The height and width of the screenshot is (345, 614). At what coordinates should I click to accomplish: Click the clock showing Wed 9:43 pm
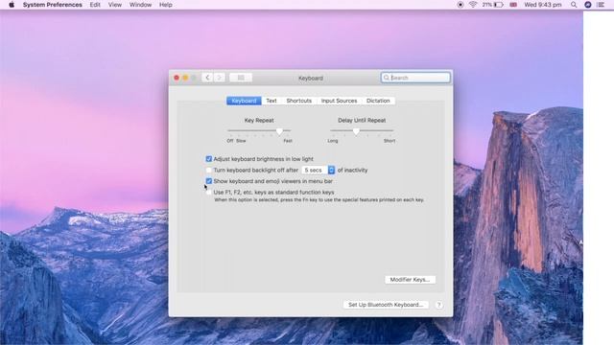(x=543, y=5)
